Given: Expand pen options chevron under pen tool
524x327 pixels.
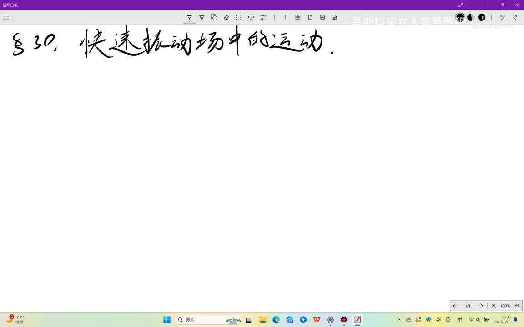Looking at the screenshot, I should click(x=190, y=21).
